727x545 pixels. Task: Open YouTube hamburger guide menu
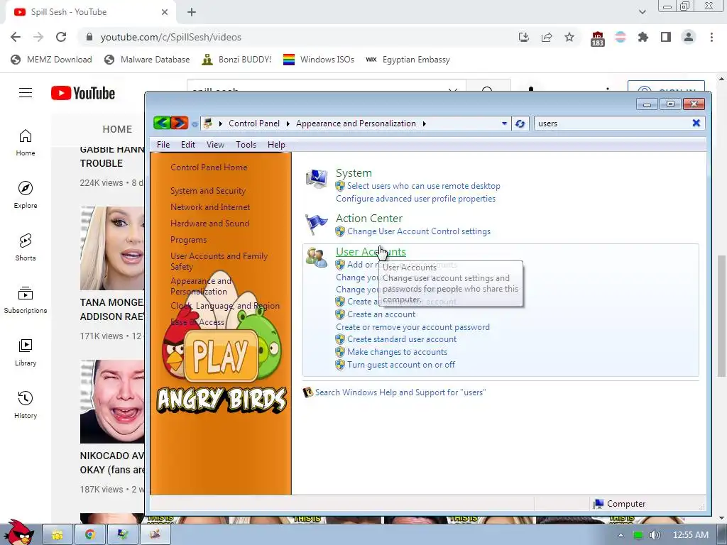26,93
